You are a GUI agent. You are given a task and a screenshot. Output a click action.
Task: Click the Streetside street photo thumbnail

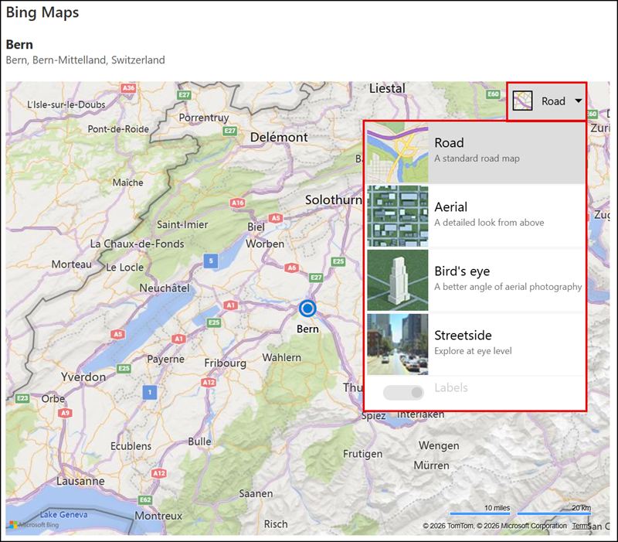coord(398,344)
